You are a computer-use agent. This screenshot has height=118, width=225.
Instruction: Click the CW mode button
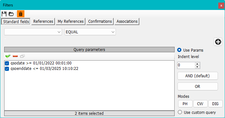pos(200,104)
